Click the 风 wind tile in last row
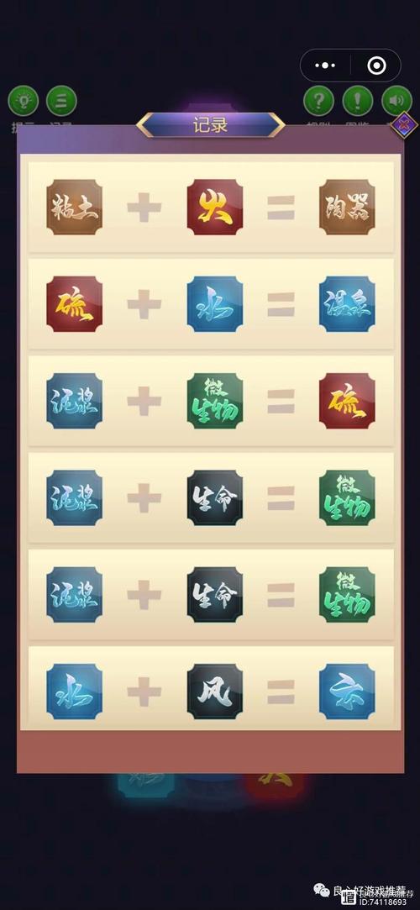 (215, 692)
